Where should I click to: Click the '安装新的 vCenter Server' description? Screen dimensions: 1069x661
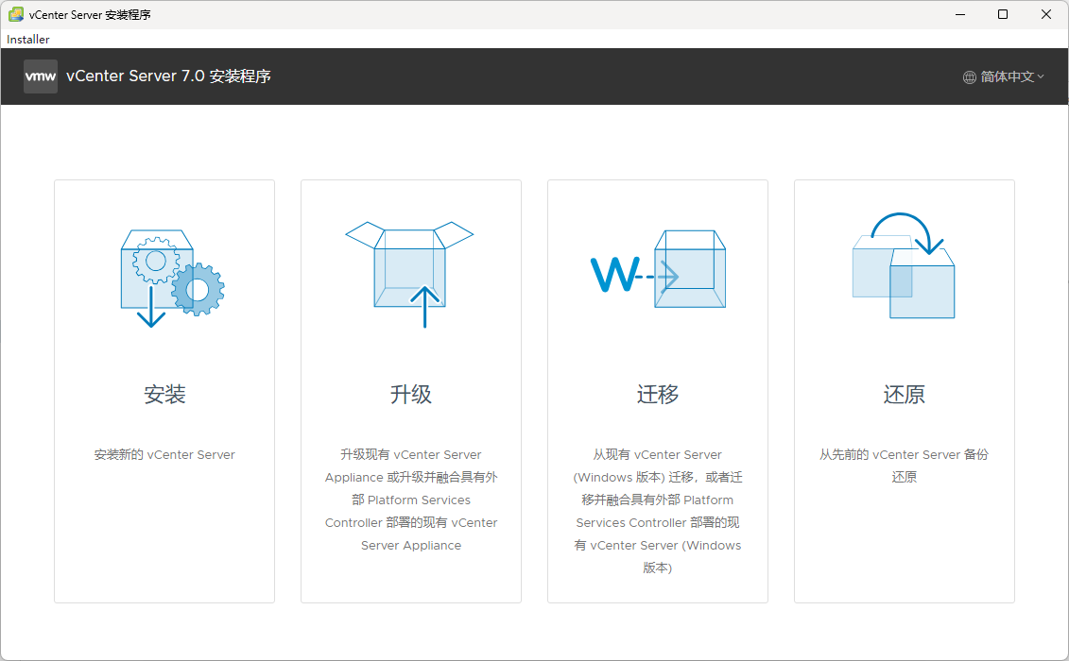[164, 455]
